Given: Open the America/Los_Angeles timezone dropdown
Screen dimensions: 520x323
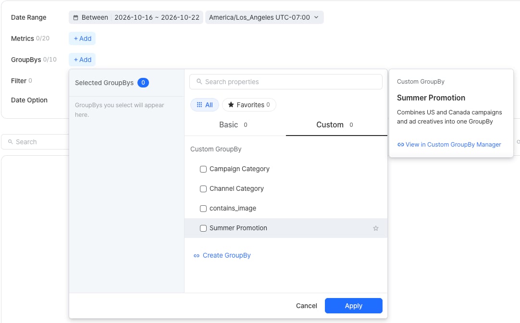Looking at the screenshot, I should 264,17.
